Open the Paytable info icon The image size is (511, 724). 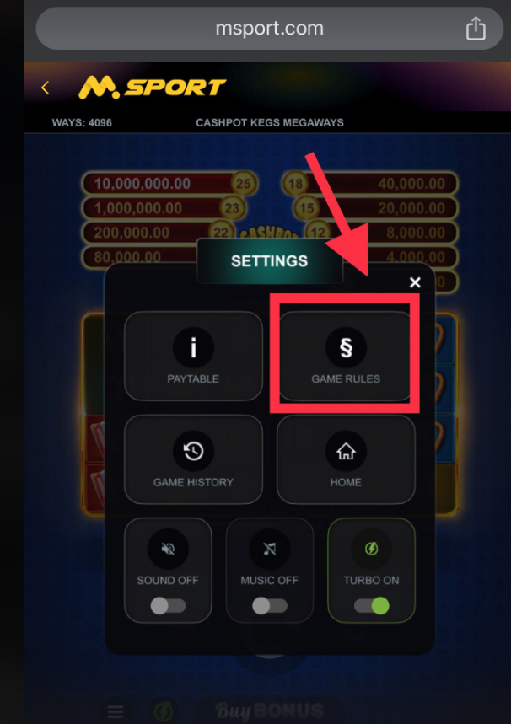(193, 347)
